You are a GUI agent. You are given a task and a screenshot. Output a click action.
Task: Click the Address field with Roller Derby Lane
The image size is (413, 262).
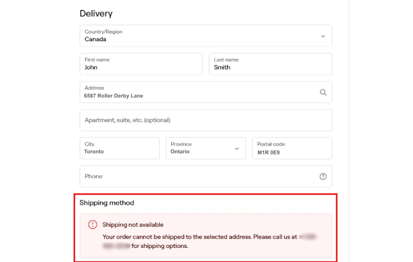coord(206,92)
